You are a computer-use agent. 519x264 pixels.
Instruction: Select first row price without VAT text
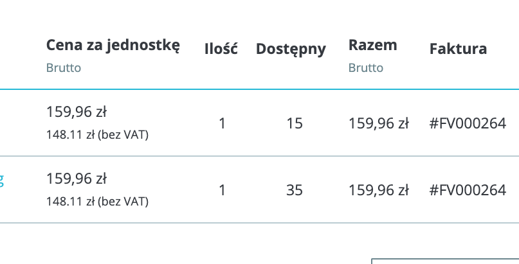(x=97, y=134)
